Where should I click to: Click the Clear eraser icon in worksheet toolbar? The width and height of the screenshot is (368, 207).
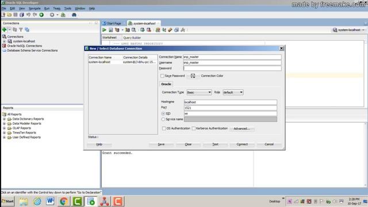tap(170, 30)
